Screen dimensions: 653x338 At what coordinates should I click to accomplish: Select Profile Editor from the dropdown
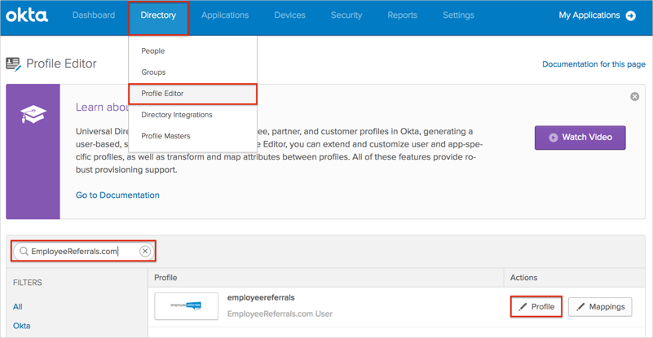coord(162,94)
